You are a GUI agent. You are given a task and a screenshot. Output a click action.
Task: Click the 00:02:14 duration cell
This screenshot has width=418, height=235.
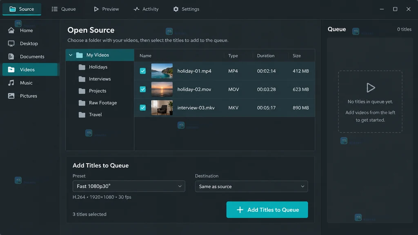coord(266,71)
